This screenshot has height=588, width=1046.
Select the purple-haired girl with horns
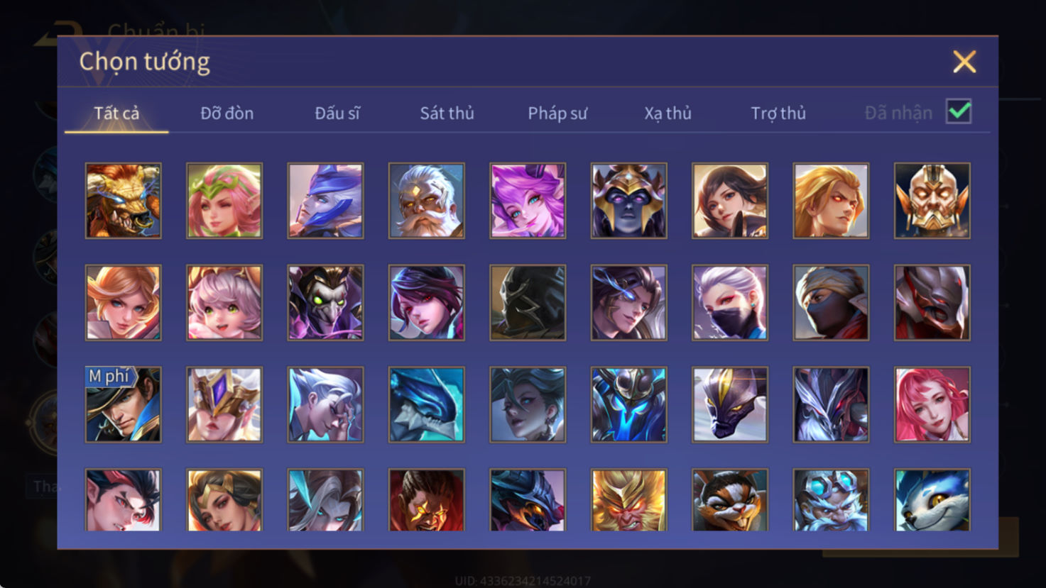[528, 201]
